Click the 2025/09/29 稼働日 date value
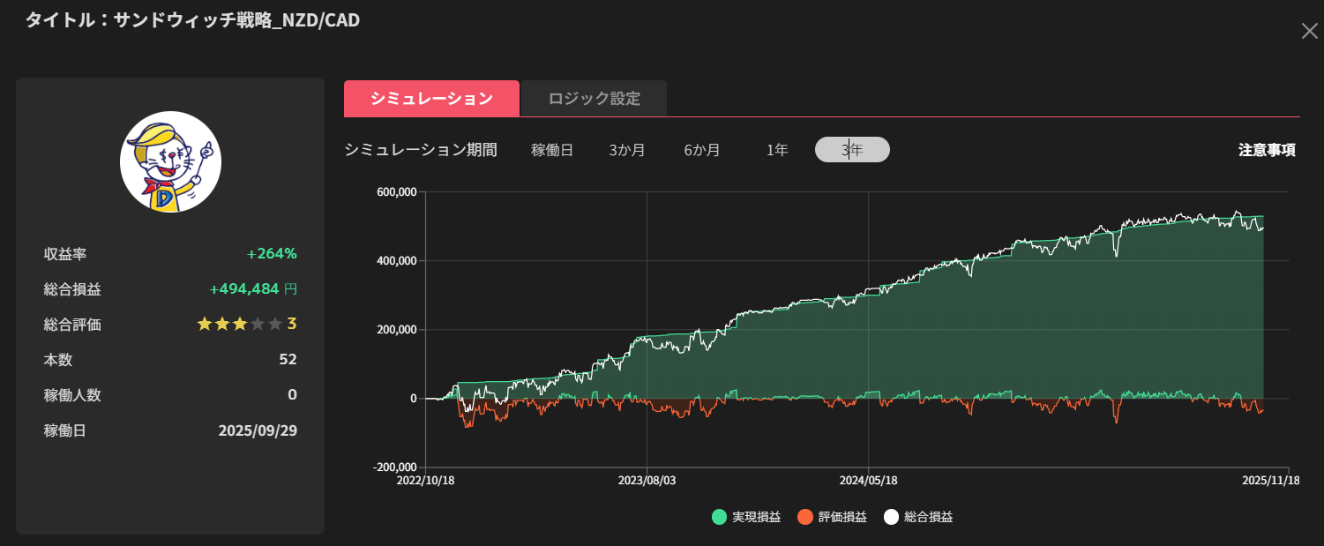The image size is (1324, 546). (258, 431)
